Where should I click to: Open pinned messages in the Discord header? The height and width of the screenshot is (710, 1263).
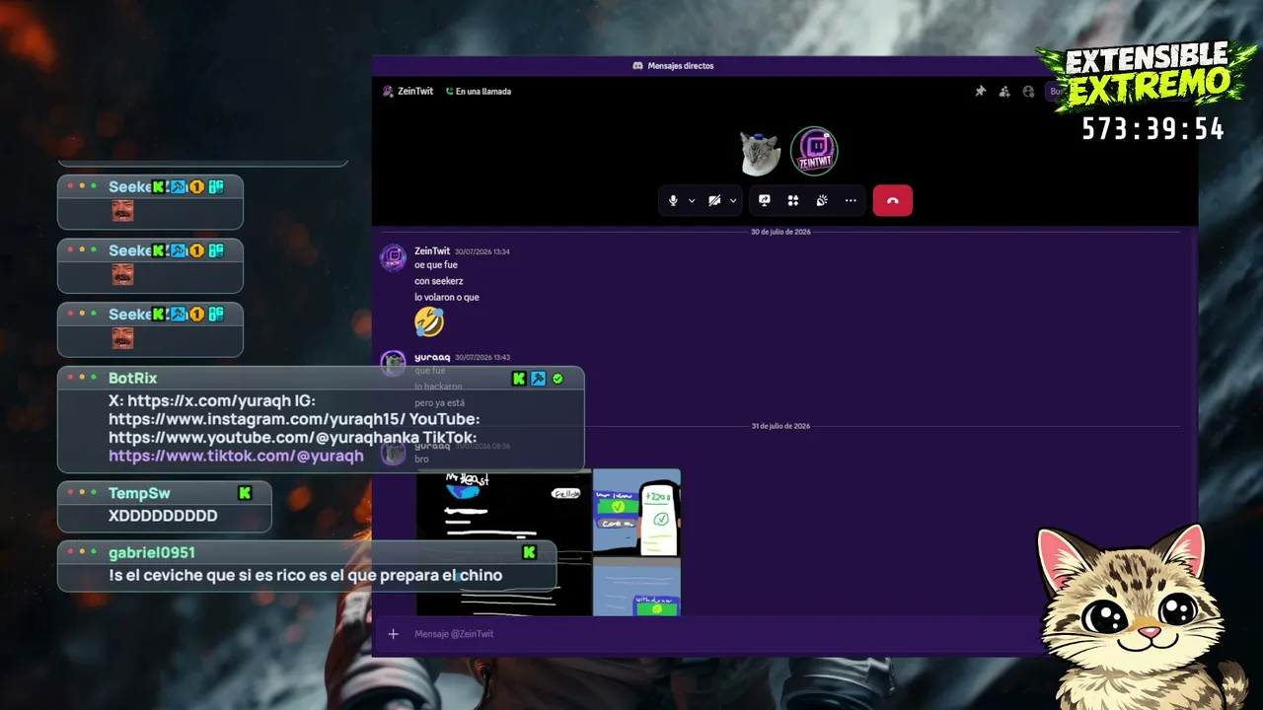[981, 91]
